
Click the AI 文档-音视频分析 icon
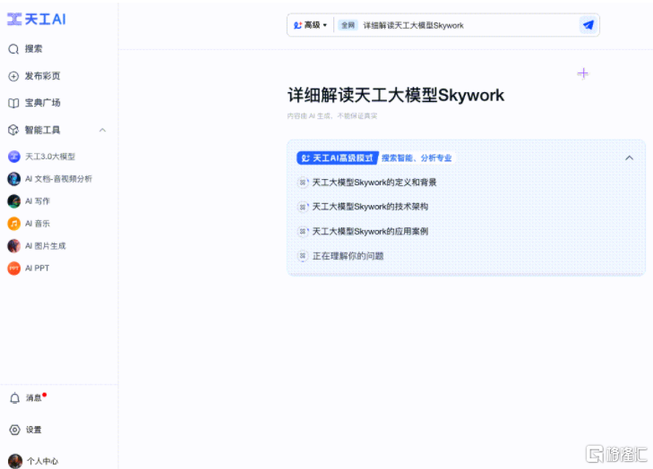(x=13, y=179)
